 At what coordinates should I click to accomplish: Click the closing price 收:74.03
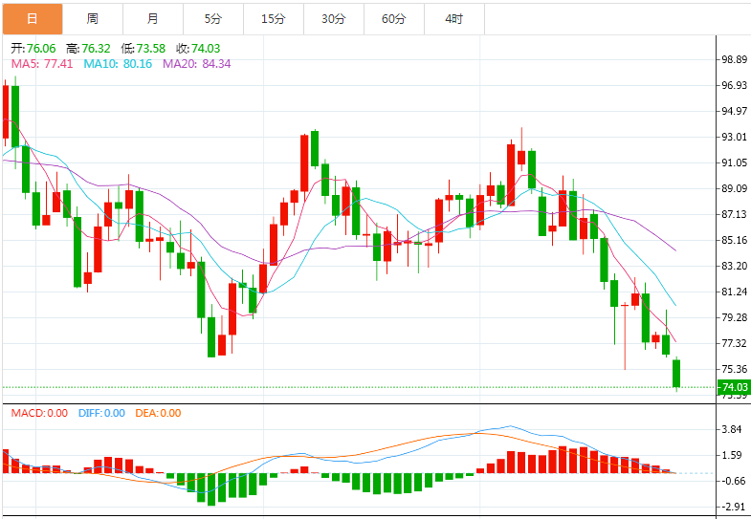198,49
